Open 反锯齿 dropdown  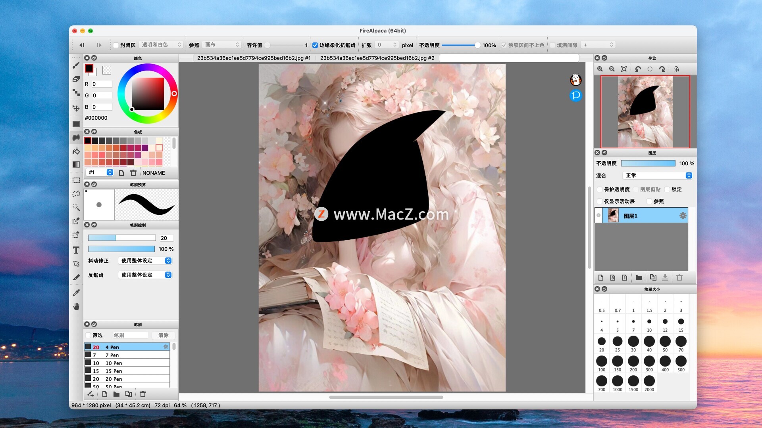coord(145,275)
